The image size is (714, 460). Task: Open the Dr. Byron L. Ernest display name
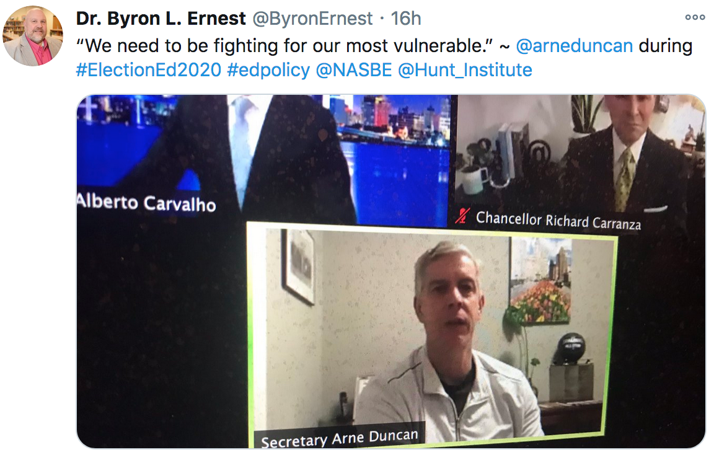coord(161,19)
